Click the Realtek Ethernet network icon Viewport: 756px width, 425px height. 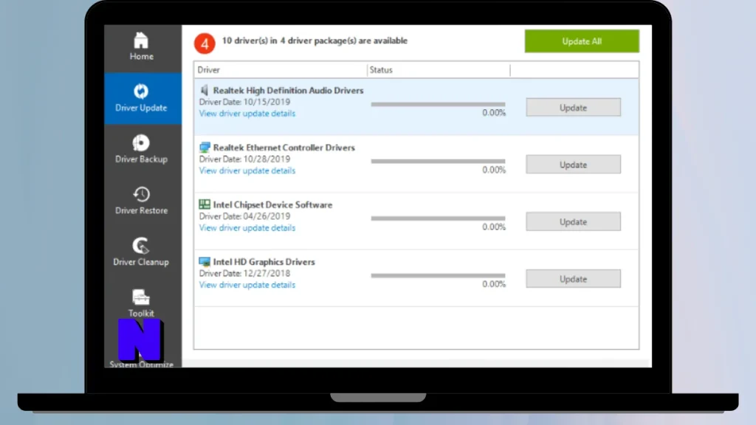coord(205,148)
